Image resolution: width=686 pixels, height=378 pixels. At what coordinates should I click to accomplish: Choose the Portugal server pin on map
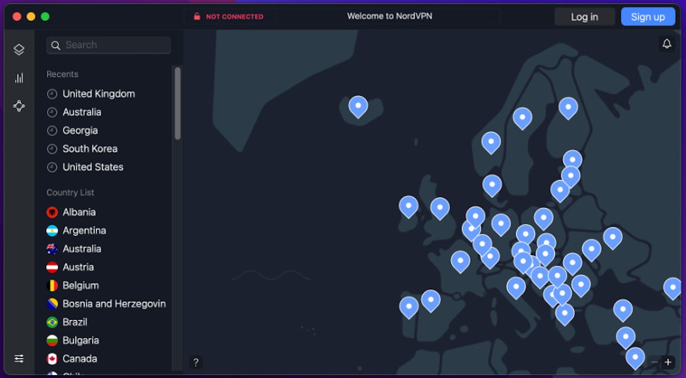pyautogui.click(x=409, y=307)
